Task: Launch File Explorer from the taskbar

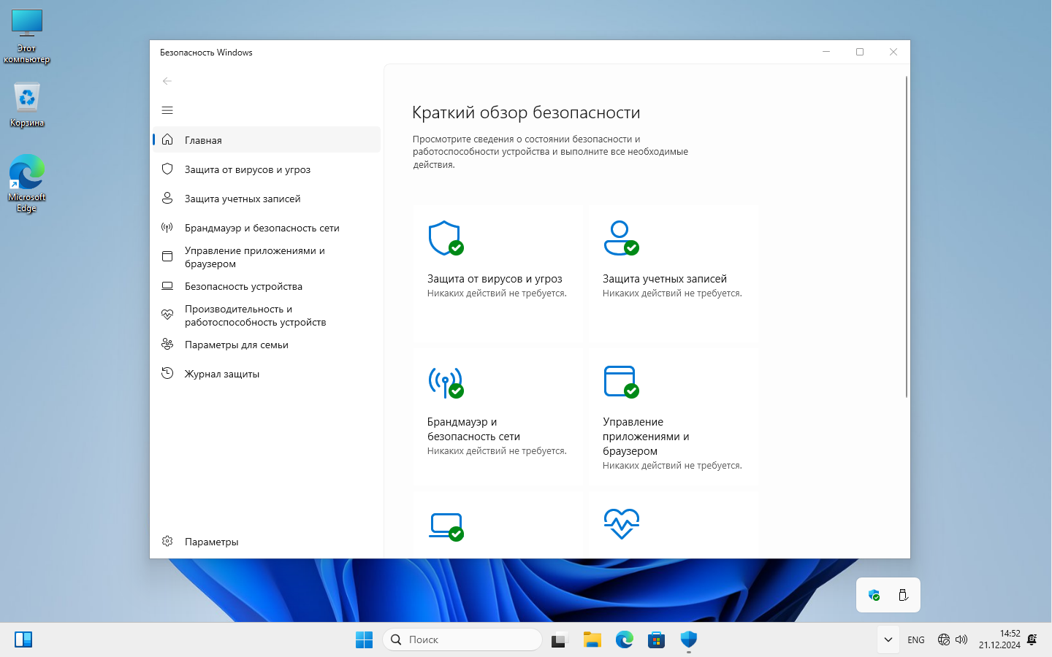Action: pos(592,639)
